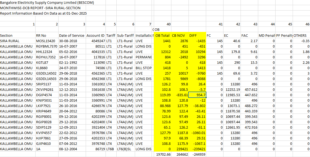The height and width of the screenshot is (157, 310).
Task: Select the CB NOV header cell
Action: [x=178, y=35]
